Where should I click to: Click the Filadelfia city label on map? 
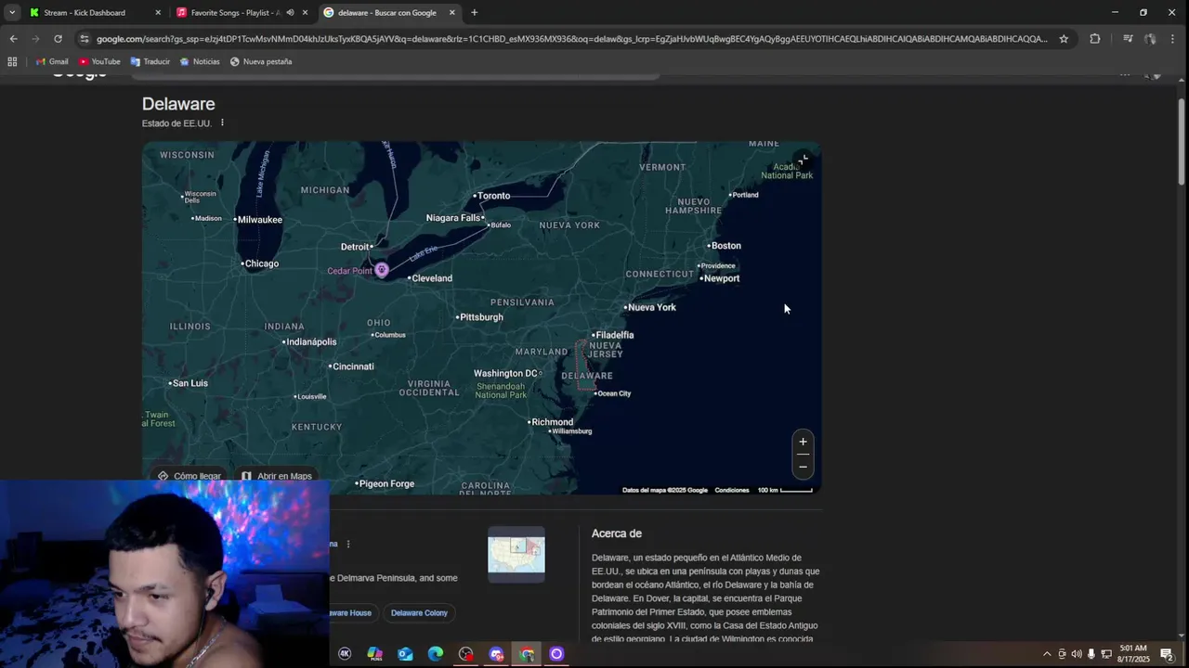[615, 335]
